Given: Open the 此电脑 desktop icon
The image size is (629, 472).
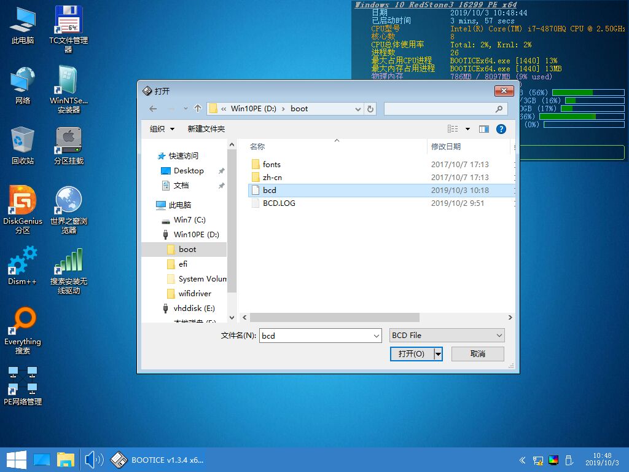Looking at the screenshot, I should pos(23,25).
